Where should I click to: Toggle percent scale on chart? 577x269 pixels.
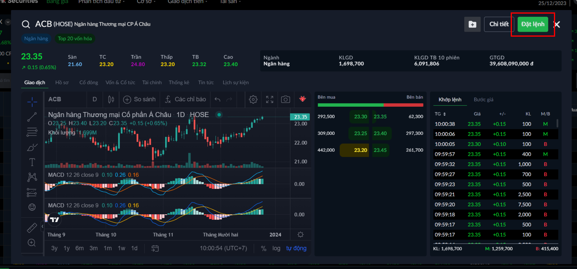[263, 248]
